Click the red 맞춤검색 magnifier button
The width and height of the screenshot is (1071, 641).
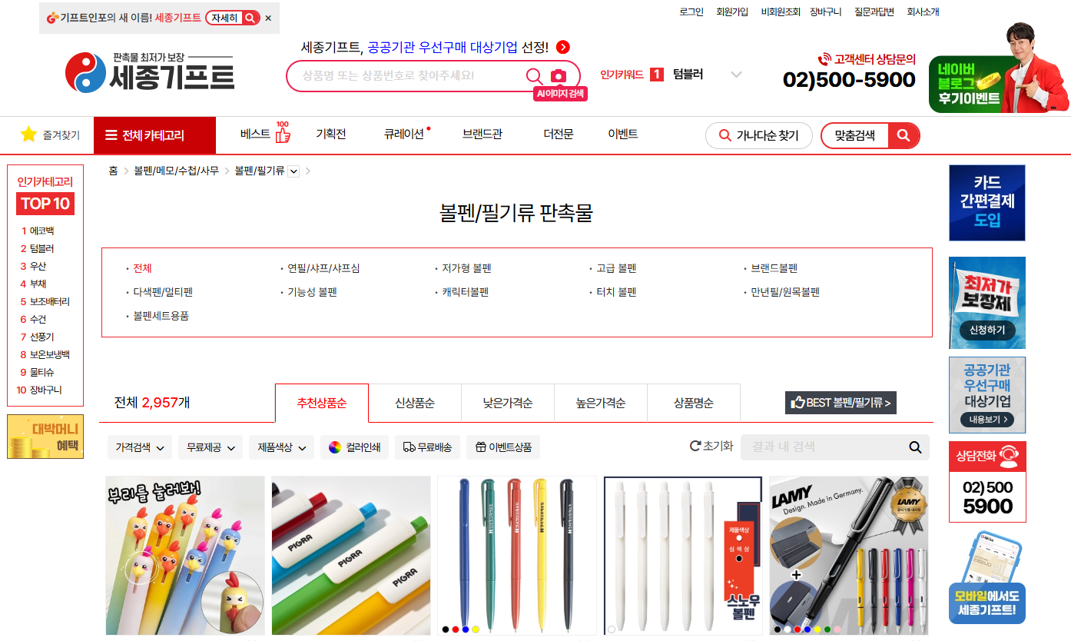[x=904, y=135]
